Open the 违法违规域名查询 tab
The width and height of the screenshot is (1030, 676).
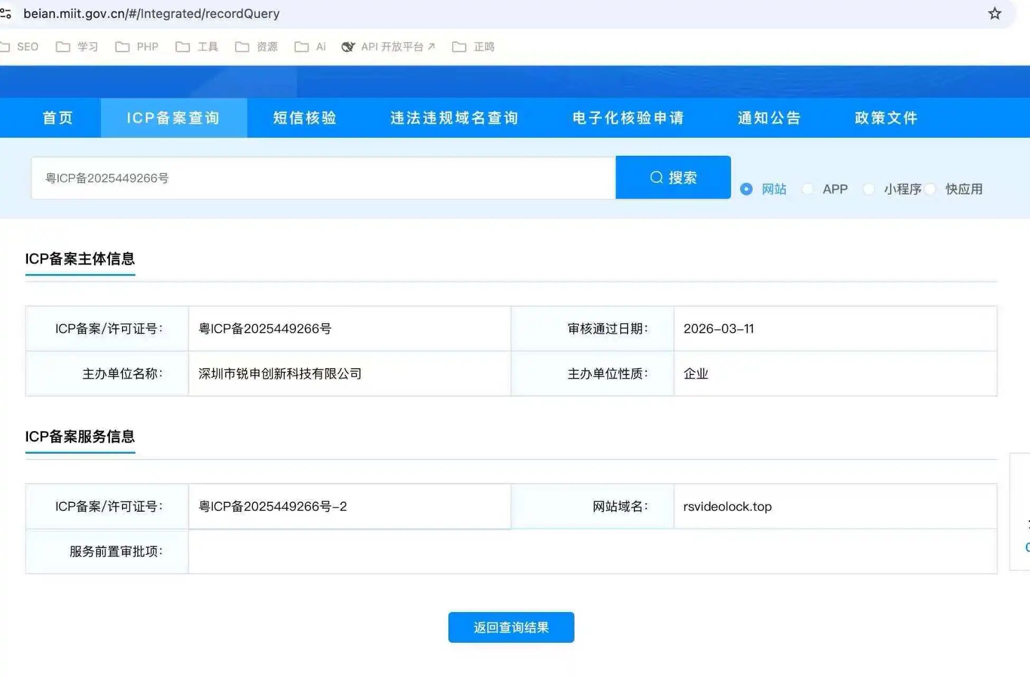[x=454, y=118]
